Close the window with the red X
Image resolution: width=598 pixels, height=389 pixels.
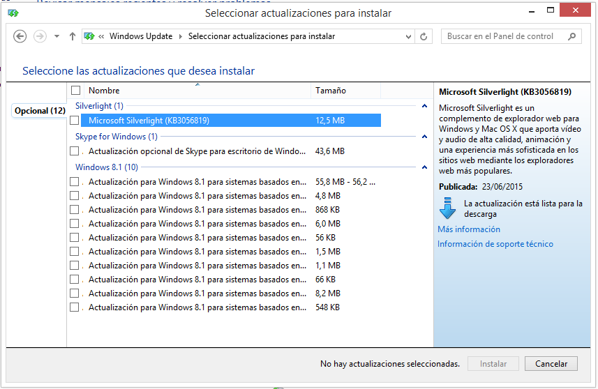click(x=575, y=10)
